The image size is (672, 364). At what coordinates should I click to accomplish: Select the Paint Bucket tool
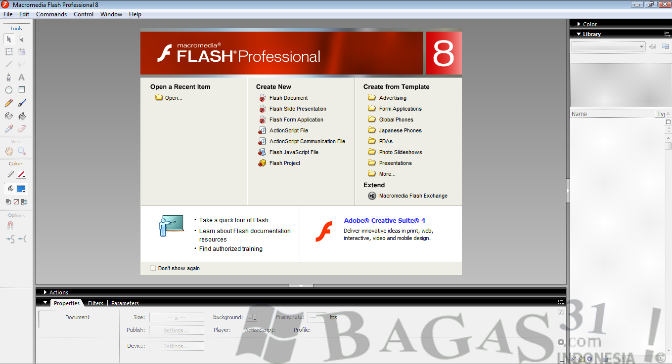22,116
